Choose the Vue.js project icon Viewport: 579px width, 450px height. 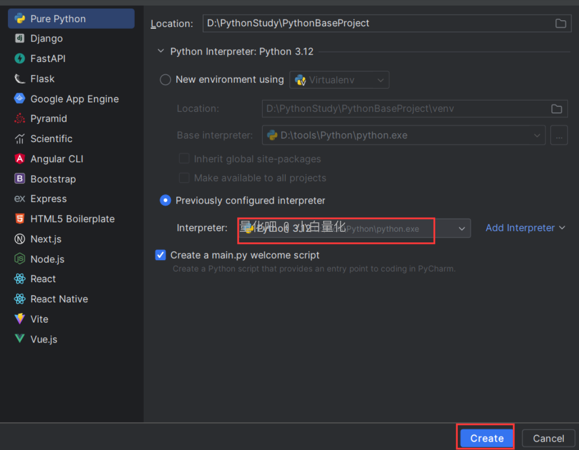click(20, 339)
